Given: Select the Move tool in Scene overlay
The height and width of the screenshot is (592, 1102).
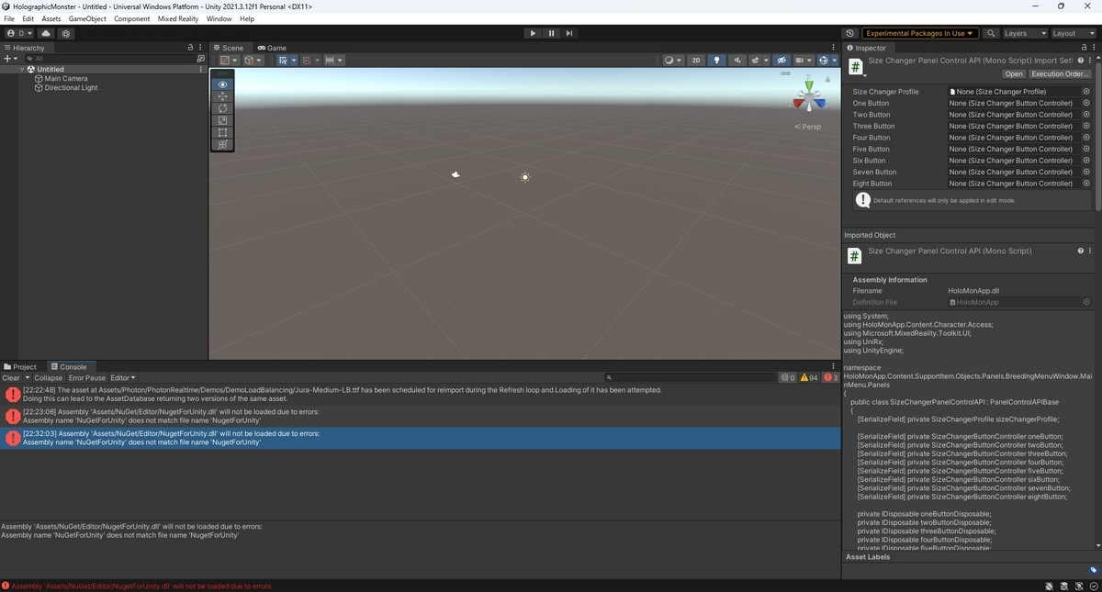Looking at the screenshot, I should [222, 96].
